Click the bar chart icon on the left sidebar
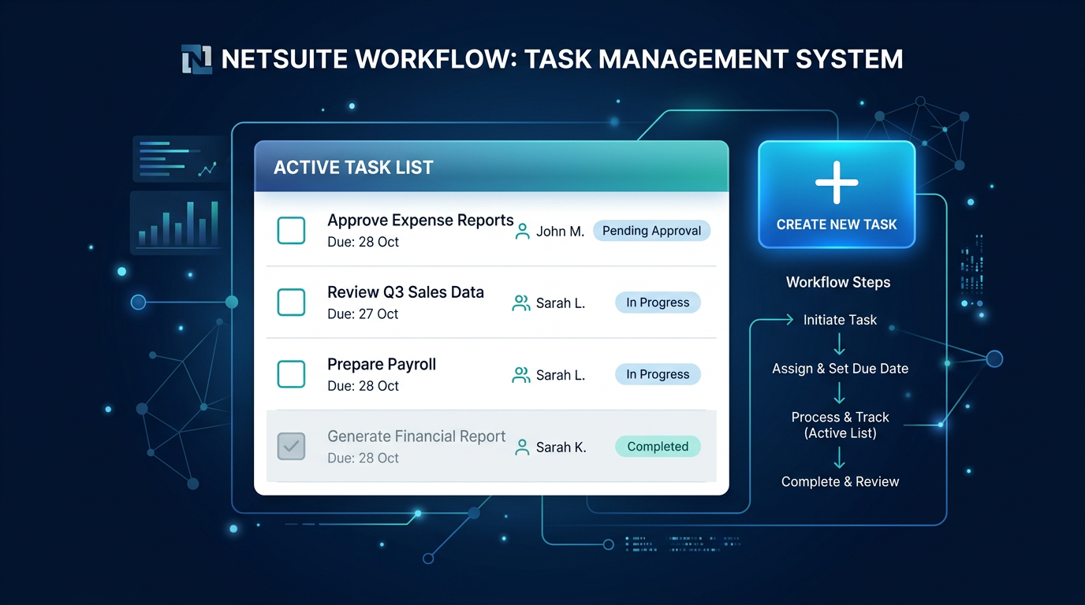The width and height of the screenshot is (1085, 605). click(x=179, y=223)
